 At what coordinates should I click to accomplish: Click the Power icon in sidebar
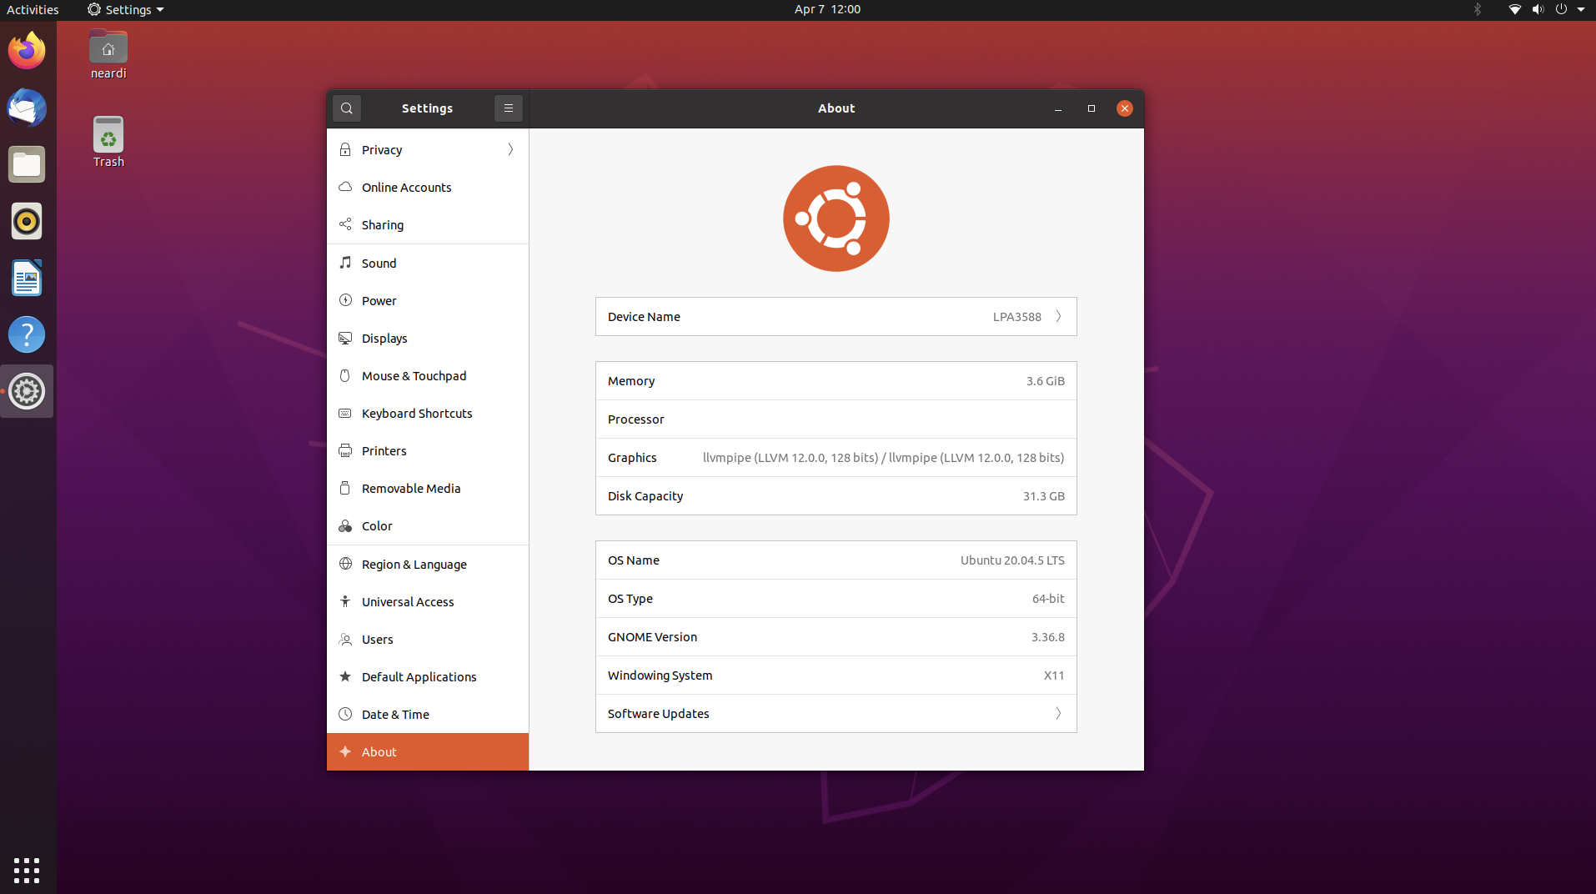[345, 300]
